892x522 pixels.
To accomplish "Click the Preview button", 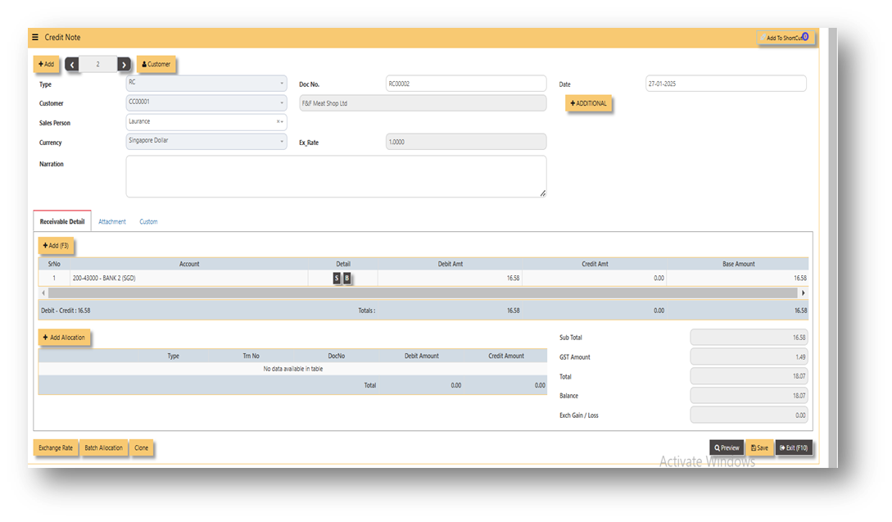I will tap(727, 448).
